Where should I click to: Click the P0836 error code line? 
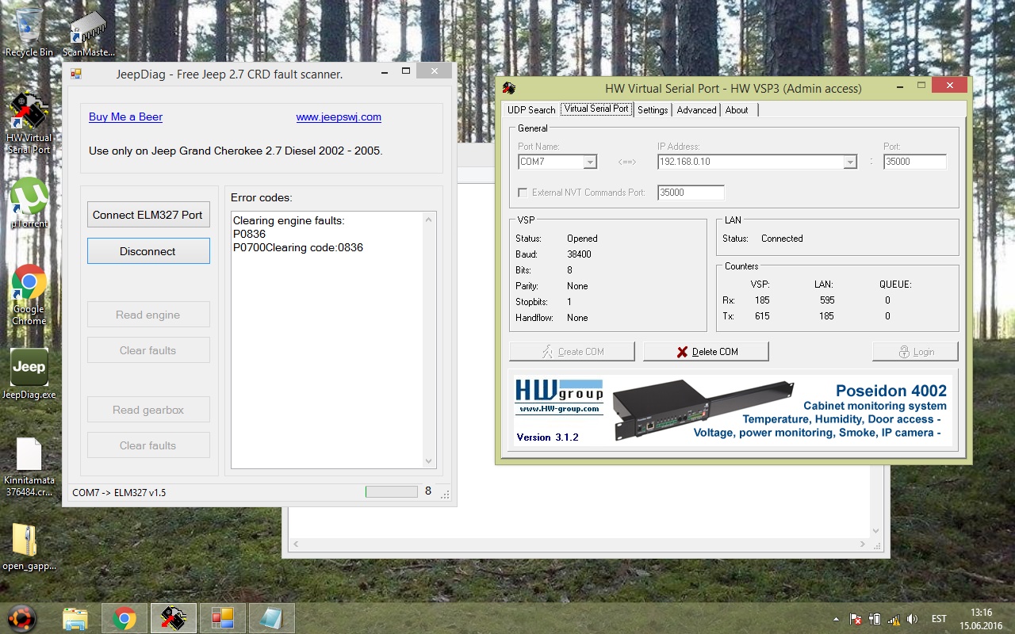[x=249, y=234]
